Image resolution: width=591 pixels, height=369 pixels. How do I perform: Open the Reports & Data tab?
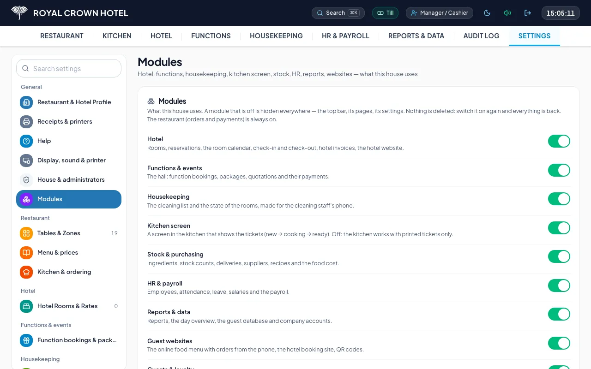pyautogui.click(x=416, y=36)
